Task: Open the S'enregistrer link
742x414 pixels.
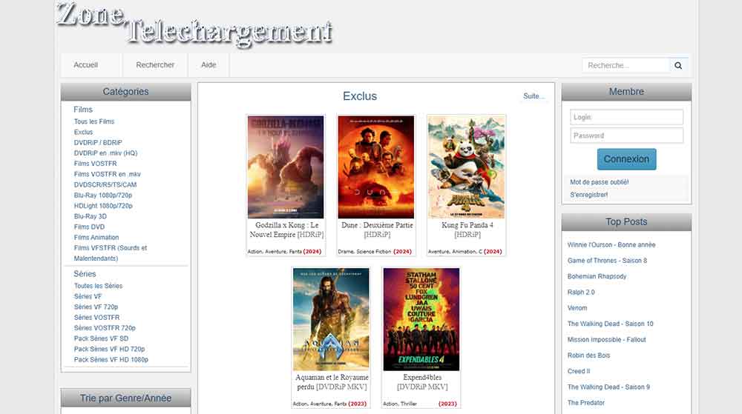Action: pyautogui.click(x=588, y=195)
